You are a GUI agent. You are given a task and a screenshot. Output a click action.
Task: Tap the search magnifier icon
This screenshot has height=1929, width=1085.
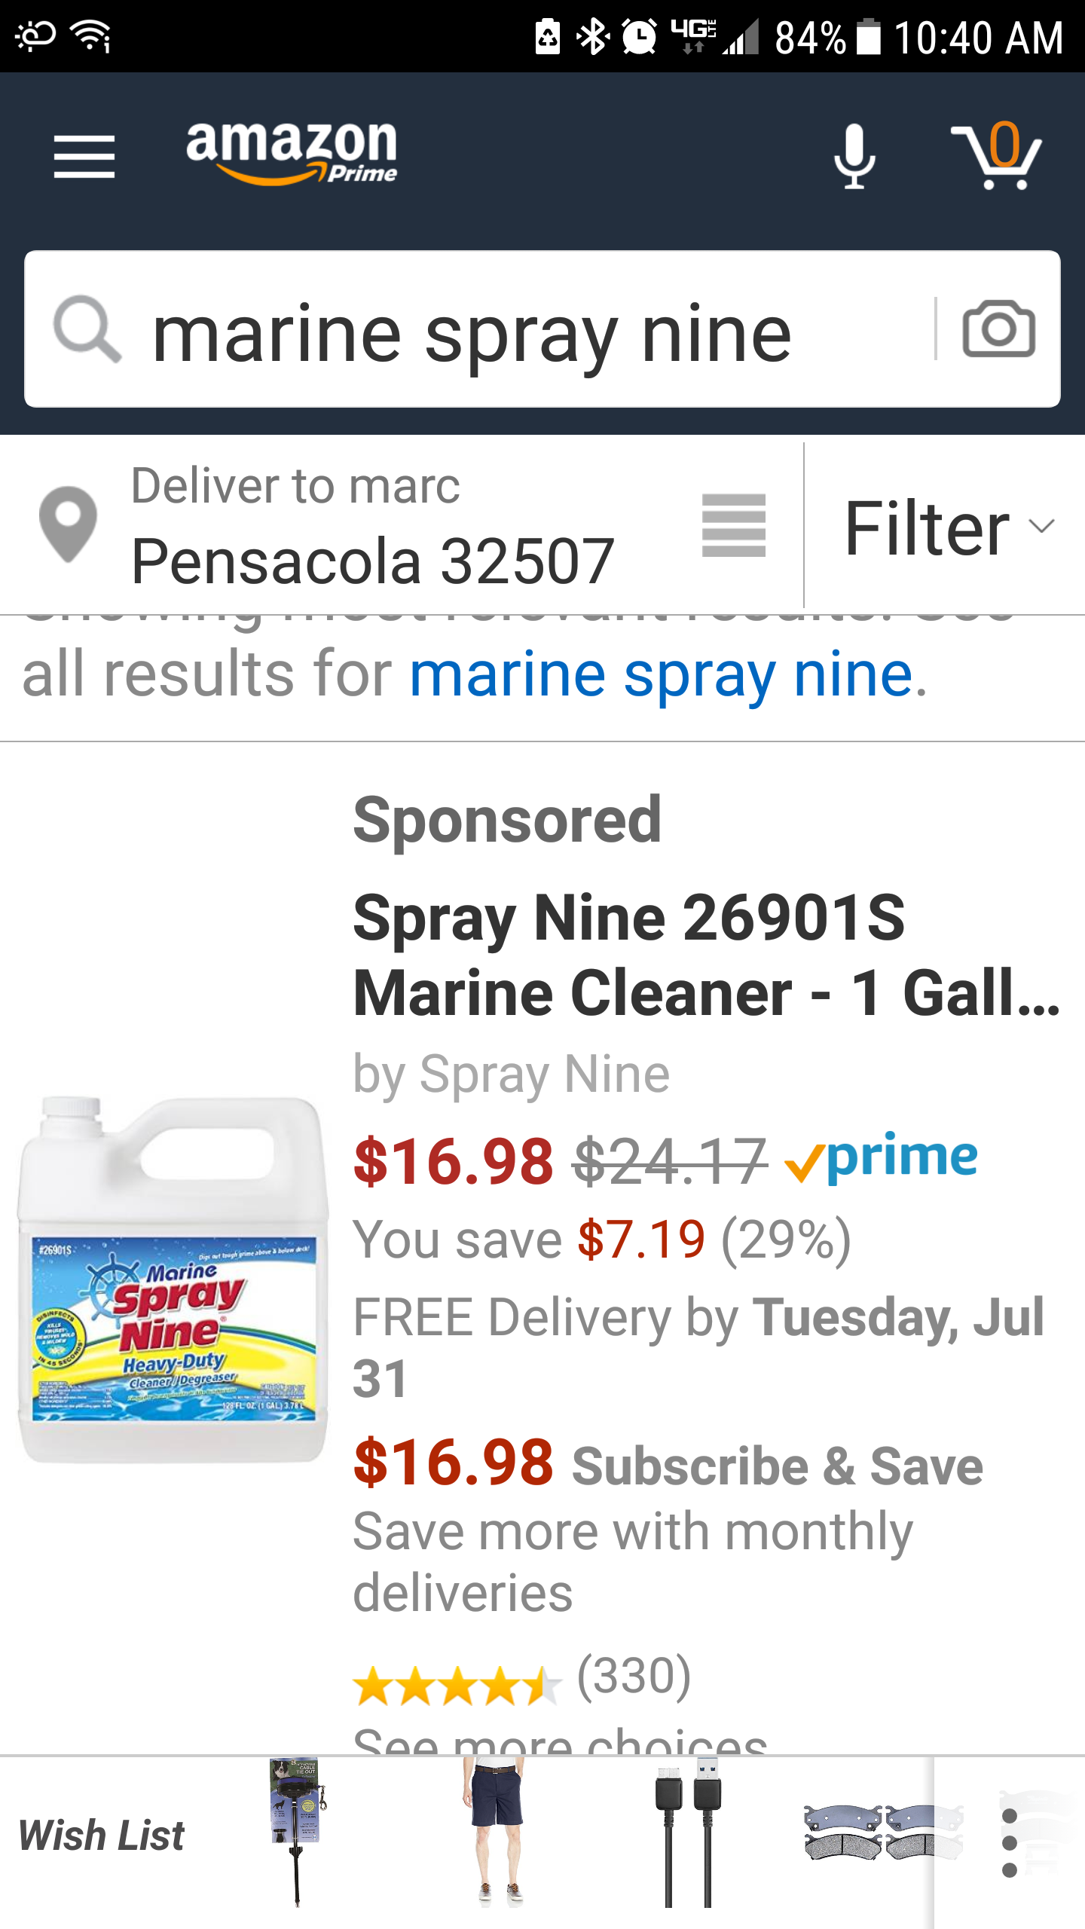point(87,329)
